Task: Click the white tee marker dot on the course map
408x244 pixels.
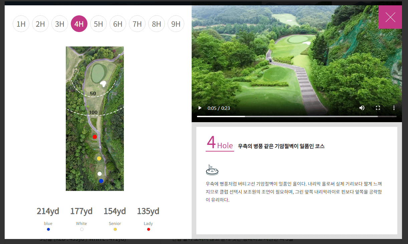Action: click(99, 174)
